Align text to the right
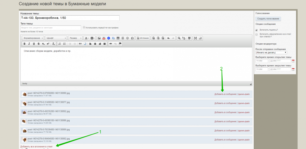 (100, 44)
